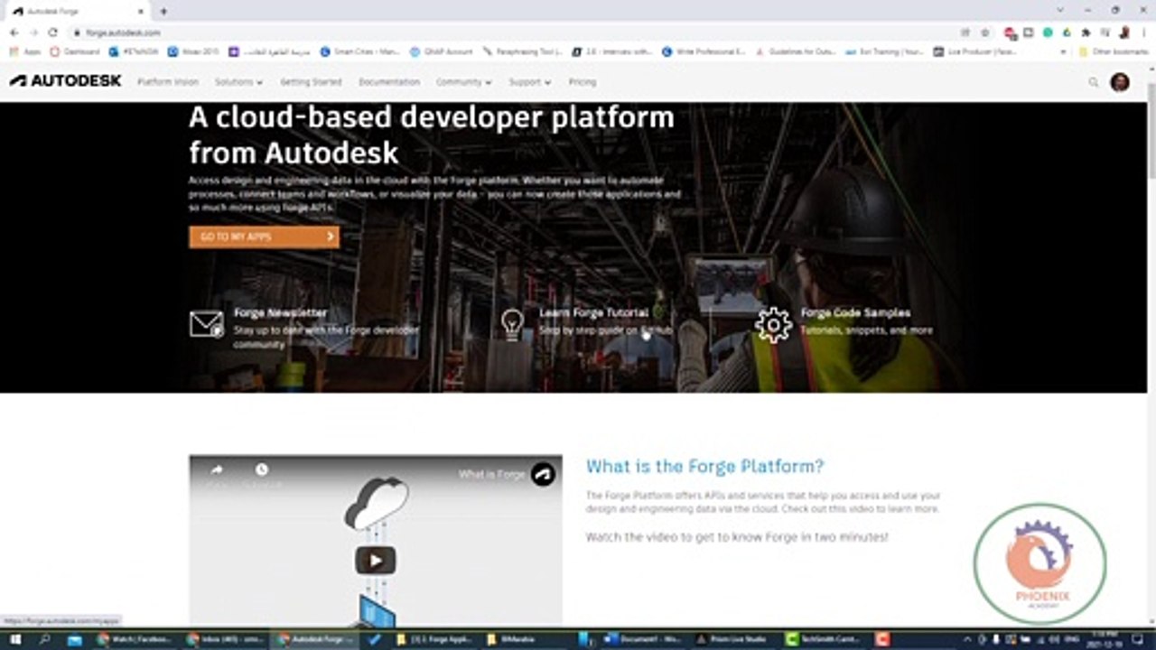Click the address bar showing forge.autodesk.com

pos(515,32)
